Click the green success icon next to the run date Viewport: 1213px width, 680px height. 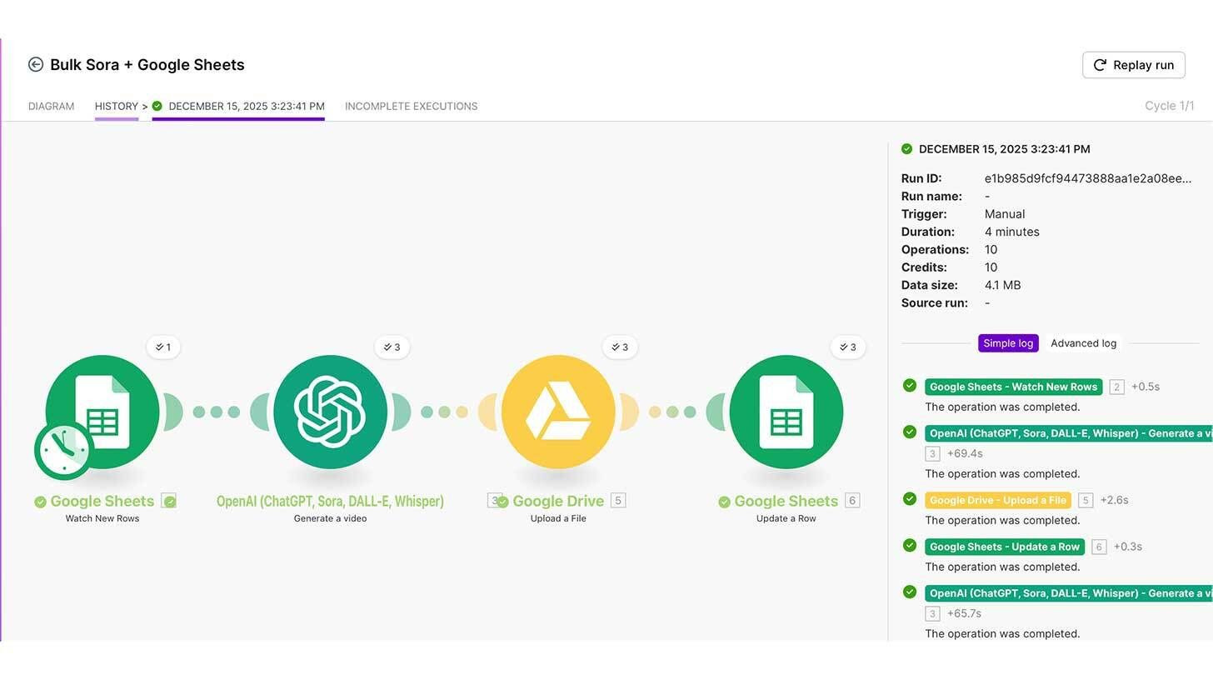pos(906,148)
